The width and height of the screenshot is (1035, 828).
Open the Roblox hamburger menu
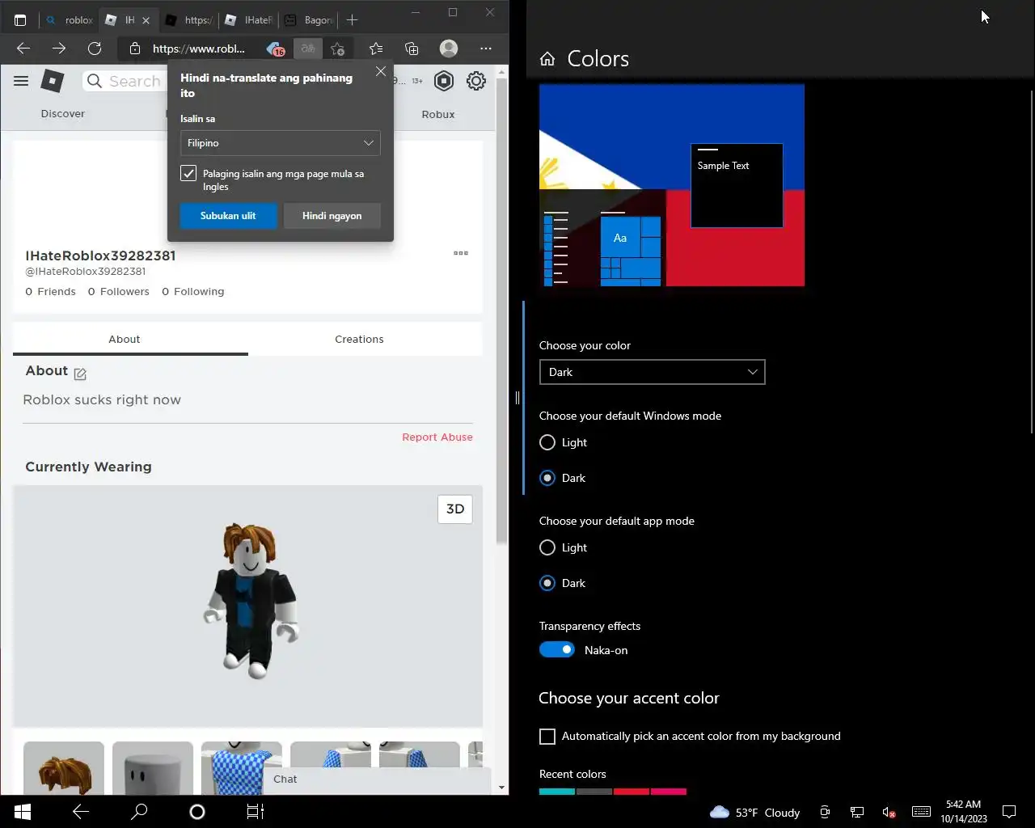coord(21,81)
